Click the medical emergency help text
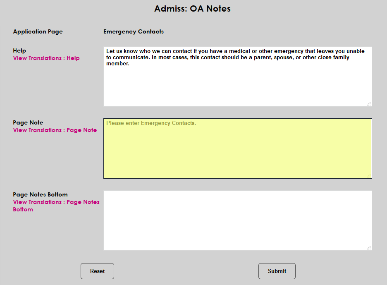This screenshot has width=387, height=285. click(234, 57)
